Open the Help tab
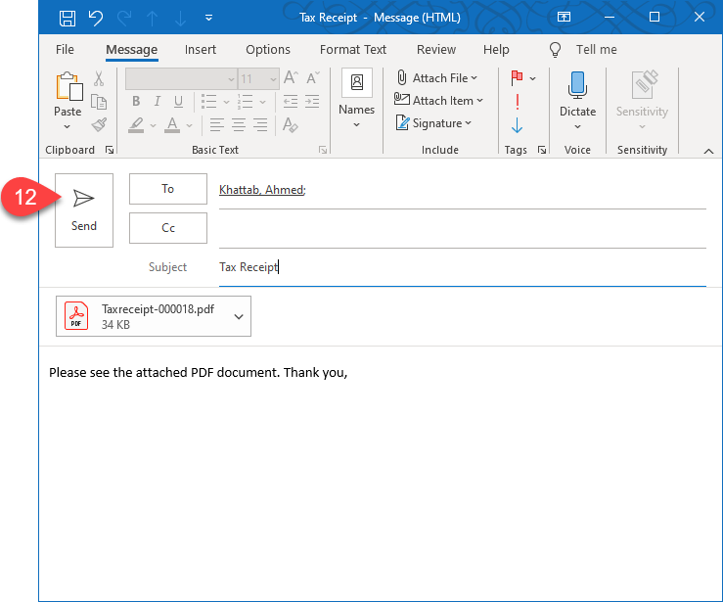 [496, 49]
